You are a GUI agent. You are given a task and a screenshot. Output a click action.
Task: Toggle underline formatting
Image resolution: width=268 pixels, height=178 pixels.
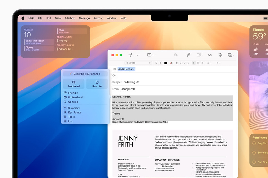[x=184, y=63]
